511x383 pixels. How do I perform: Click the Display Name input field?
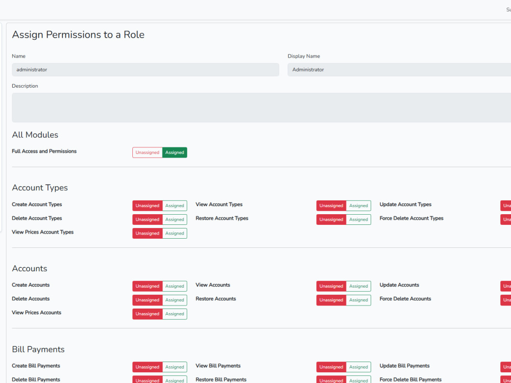399,69
